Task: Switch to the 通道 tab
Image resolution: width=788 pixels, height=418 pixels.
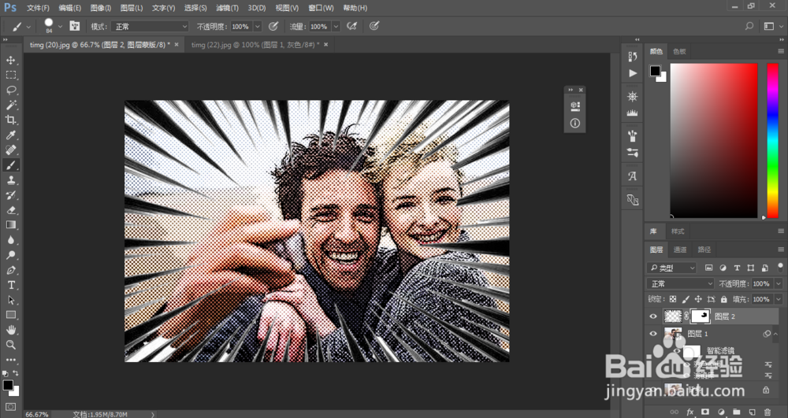Action: 679,250
